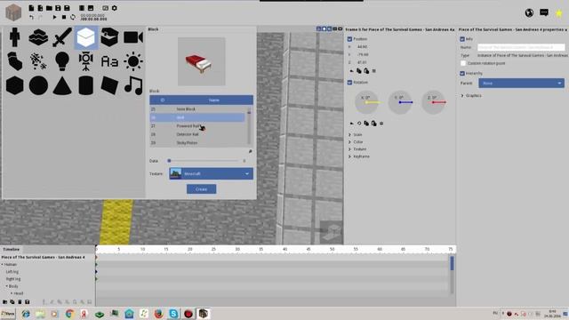Stop the animation playback
The width and height of the screenshot is (569, 320).
(x=64, y=17)
